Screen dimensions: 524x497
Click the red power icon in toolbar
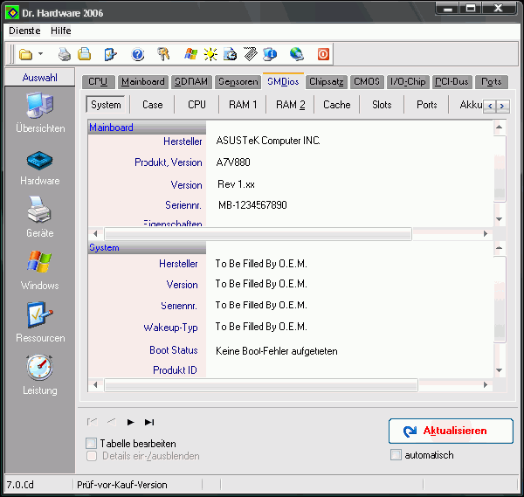(323, 54)
